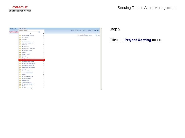Click the Accounts Payable folder icon

click(20, 78)
